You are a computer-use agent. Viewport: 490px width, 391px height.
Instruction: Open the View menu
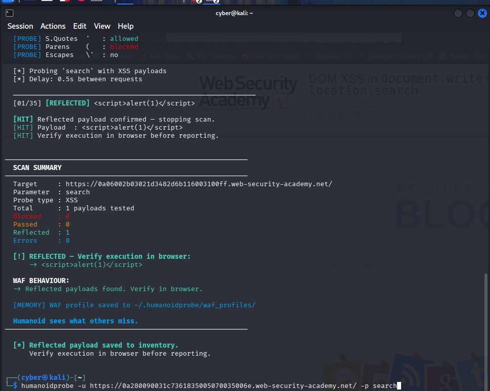[x=102, y=26]
